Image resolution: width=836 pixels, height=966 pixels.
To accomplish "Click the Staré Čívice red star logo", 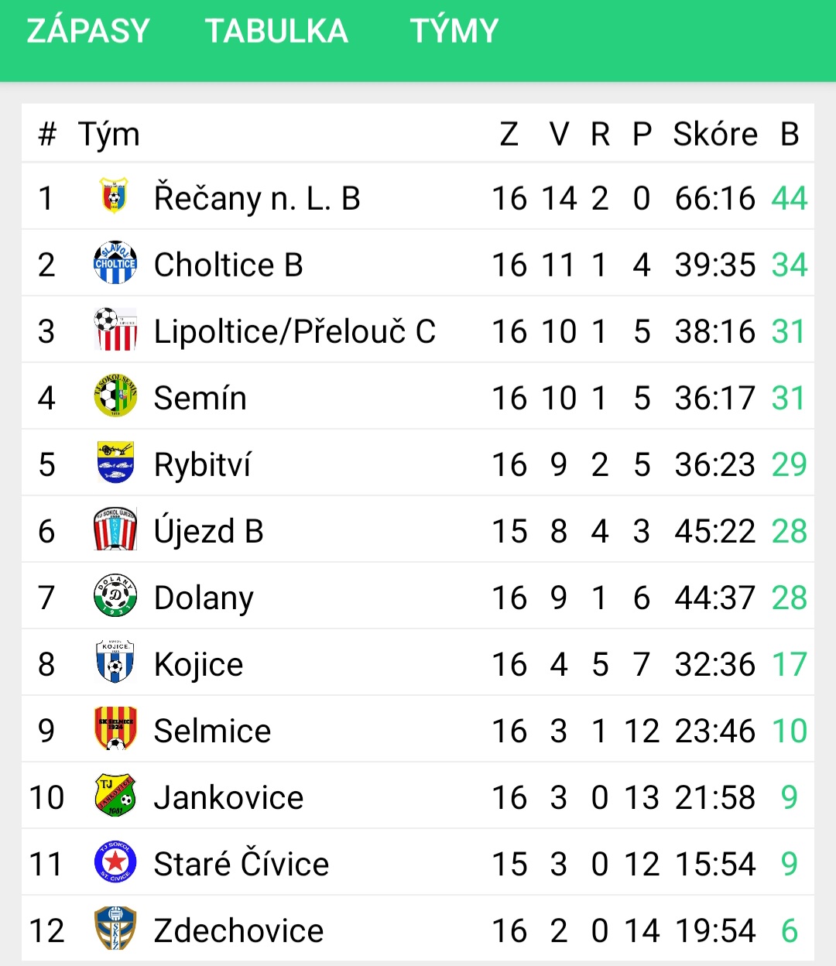I will point(115,862).
